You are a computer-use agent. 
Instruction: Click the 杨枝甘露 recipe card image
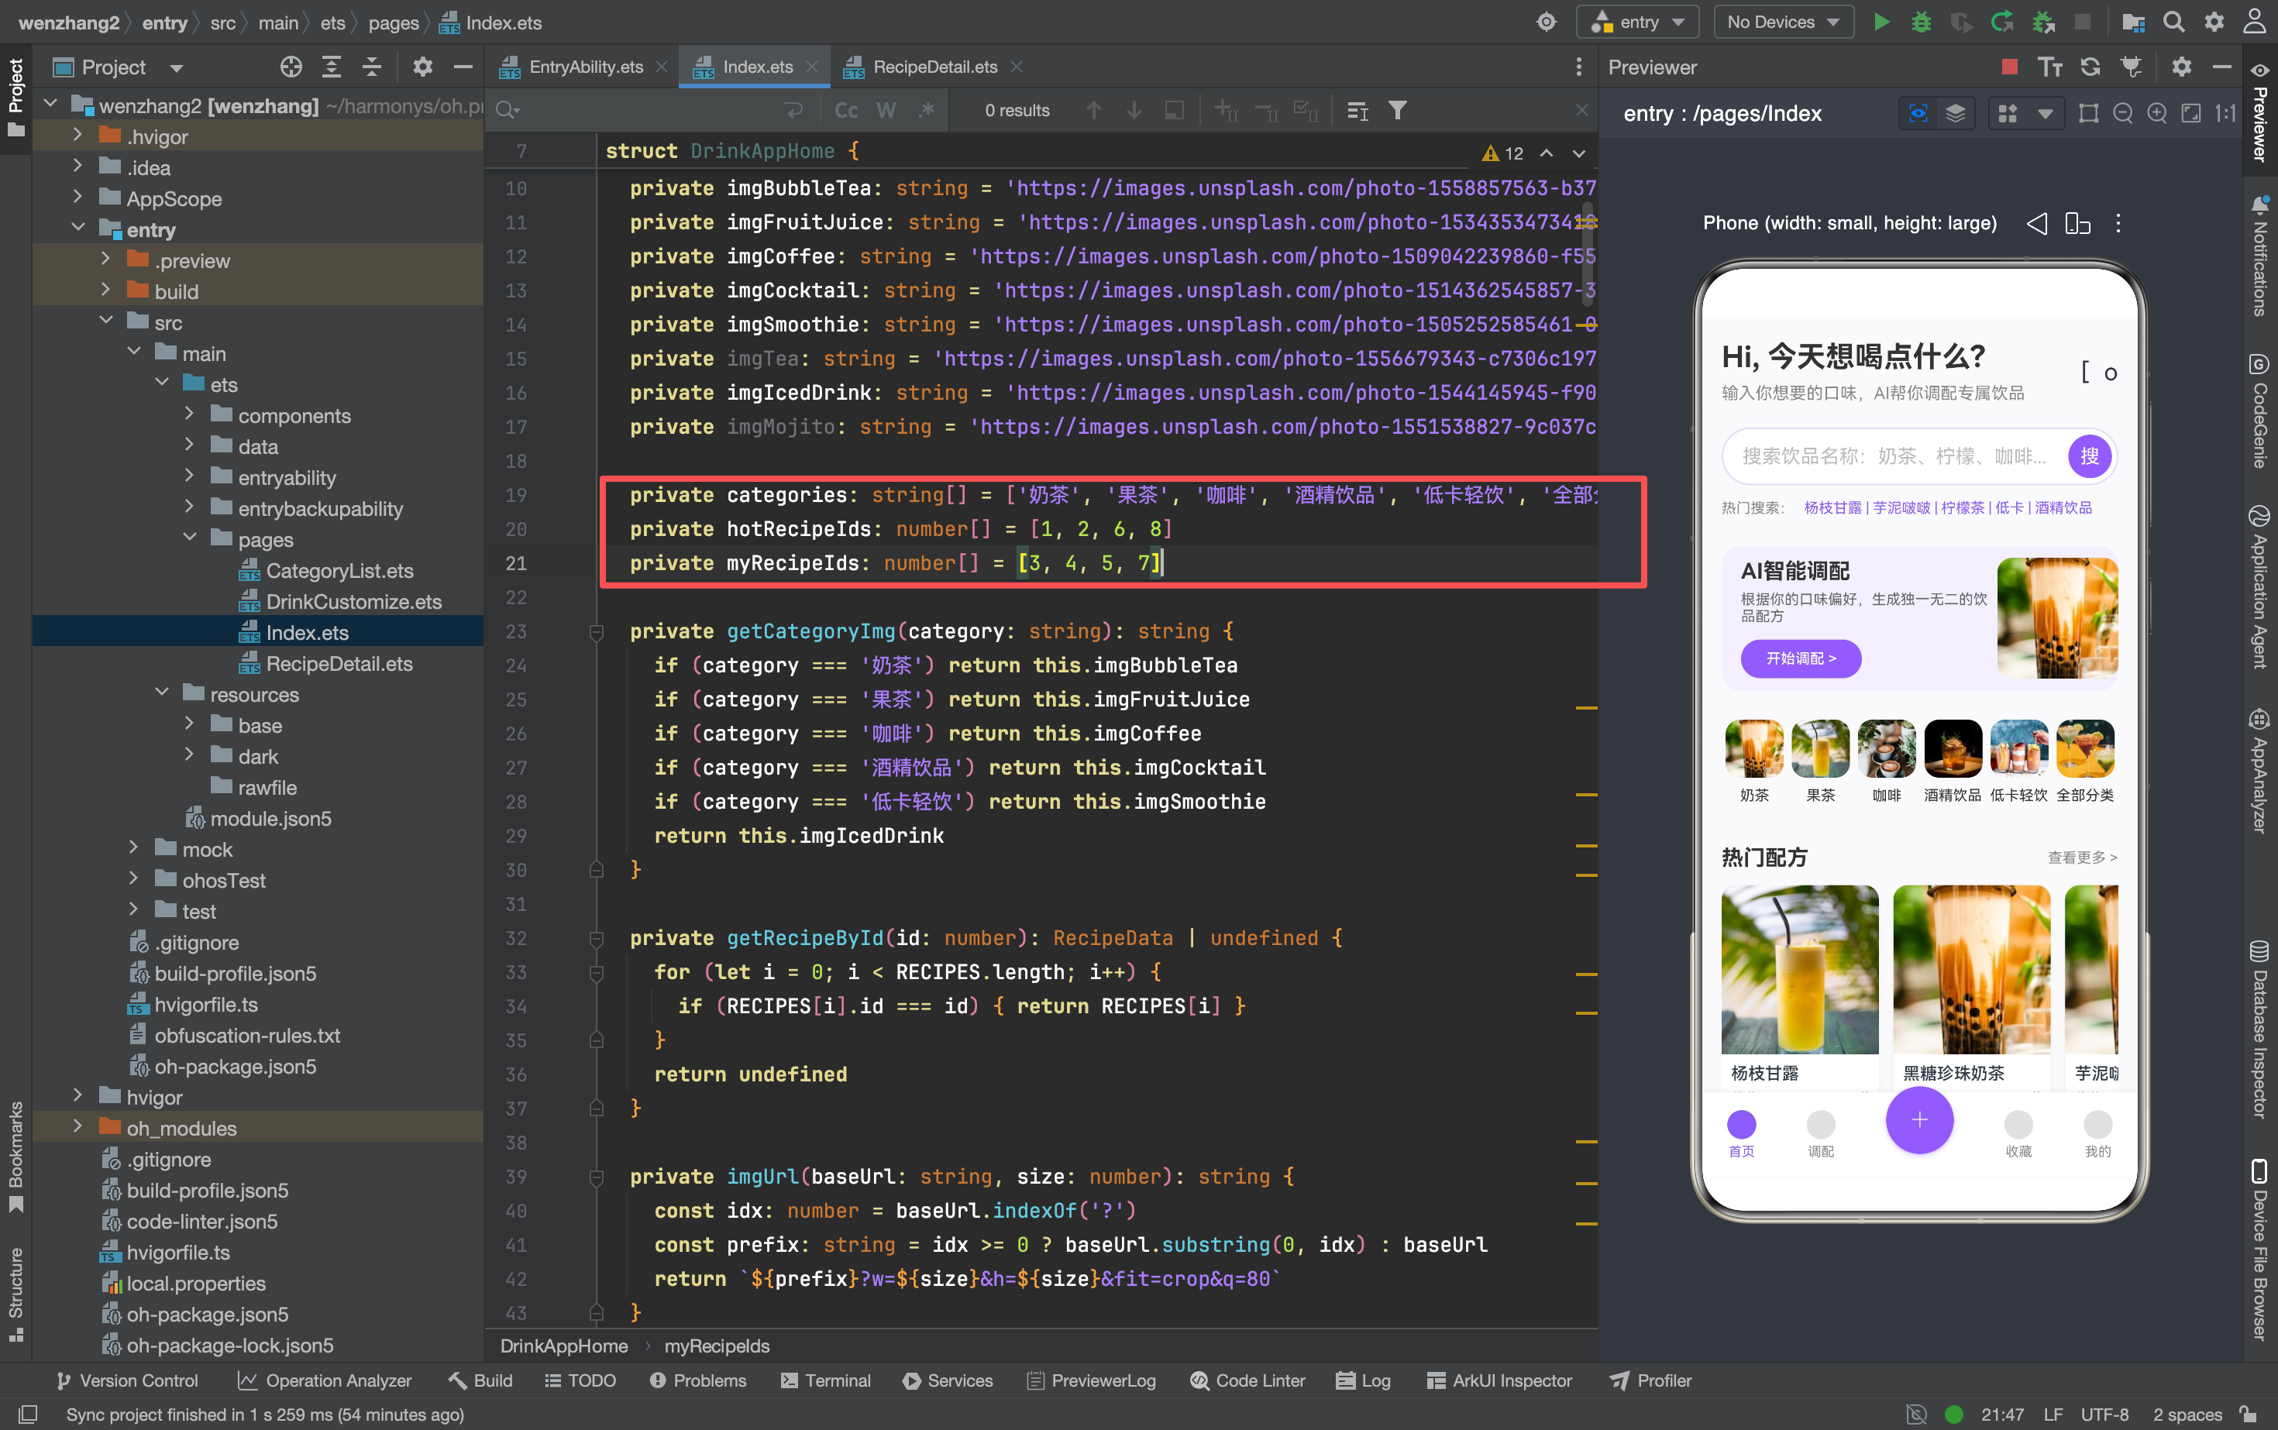(x=1799, y=969)
